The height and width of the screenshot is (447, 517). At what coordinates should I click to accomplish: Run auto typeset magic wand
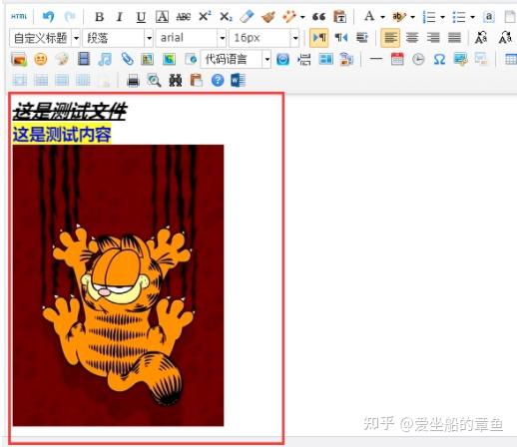[288, 17]
